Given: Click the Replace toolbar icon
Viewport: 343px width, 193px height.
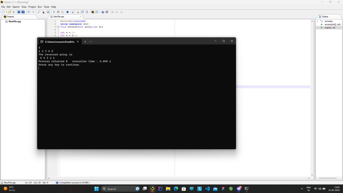Looking at the screenshot, I should click(43, 12).
